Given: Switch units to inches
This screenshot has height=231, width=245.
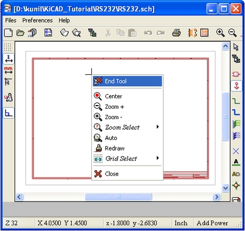Looking at the screenshot, I should coord(9,59).
